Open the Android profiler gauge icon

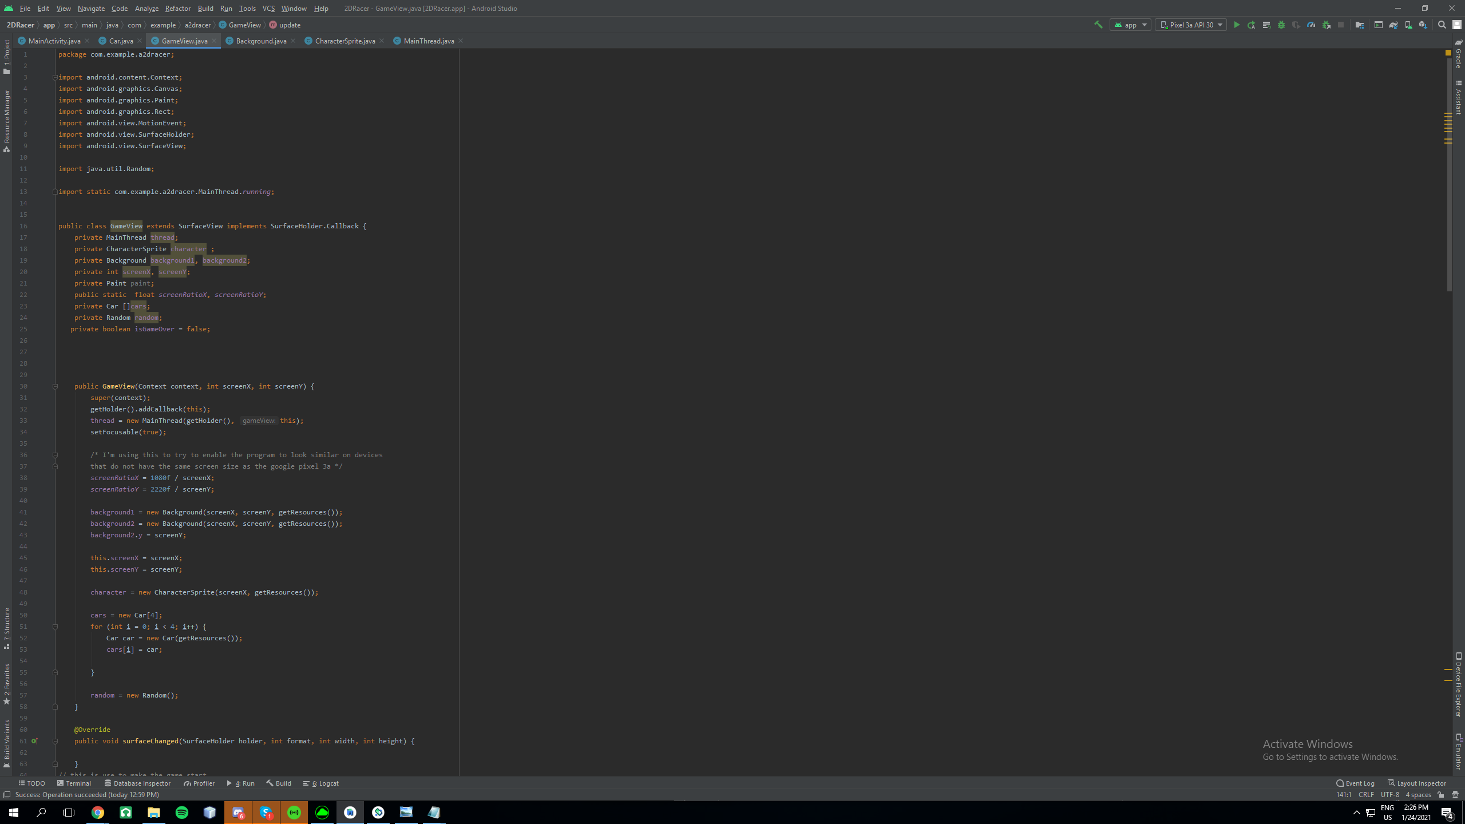[x=1311, y=25]
